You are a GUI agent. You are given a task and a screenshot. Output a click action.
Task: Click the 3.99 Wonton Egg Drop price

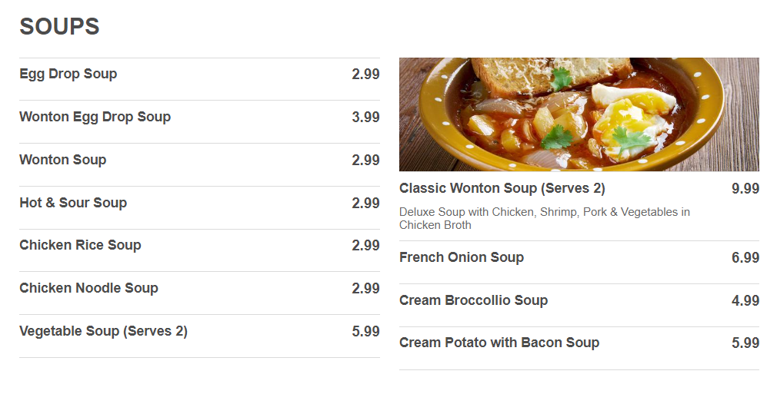tap(365, 118)
